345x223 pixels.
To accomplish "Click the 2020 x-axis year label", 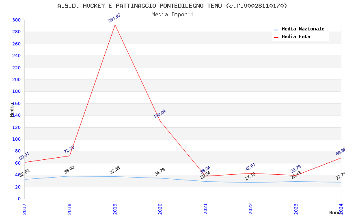I will (x=160, y=209).
